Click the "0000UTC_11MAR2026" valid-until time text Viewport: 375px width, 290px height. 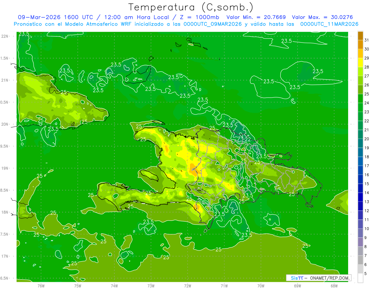(x=329, y=24)
